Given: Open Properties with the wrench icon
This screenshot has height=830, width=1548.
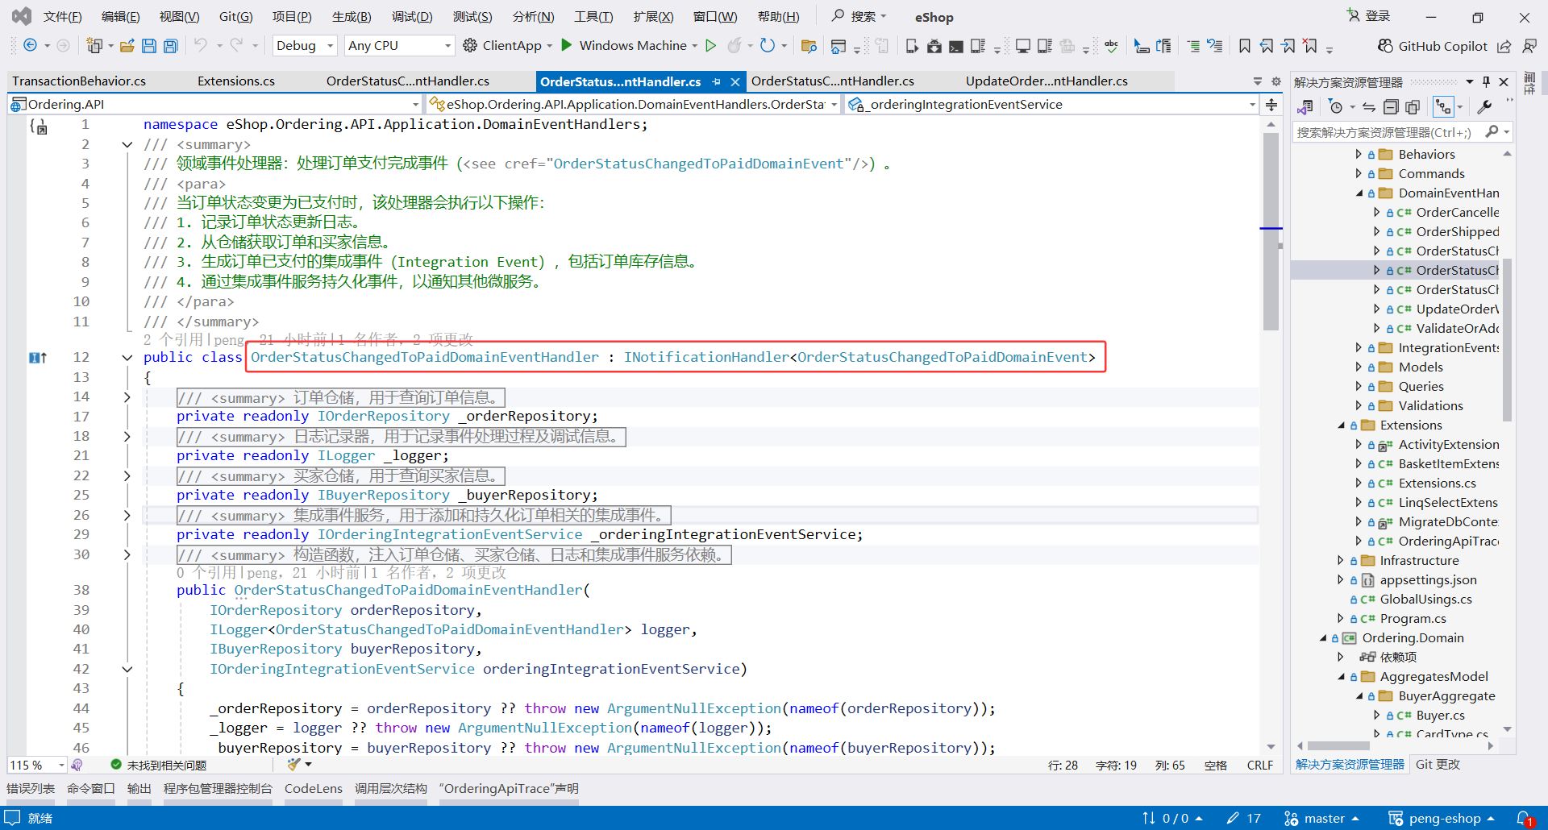Looking at the screenshot, I should 1484,106.
